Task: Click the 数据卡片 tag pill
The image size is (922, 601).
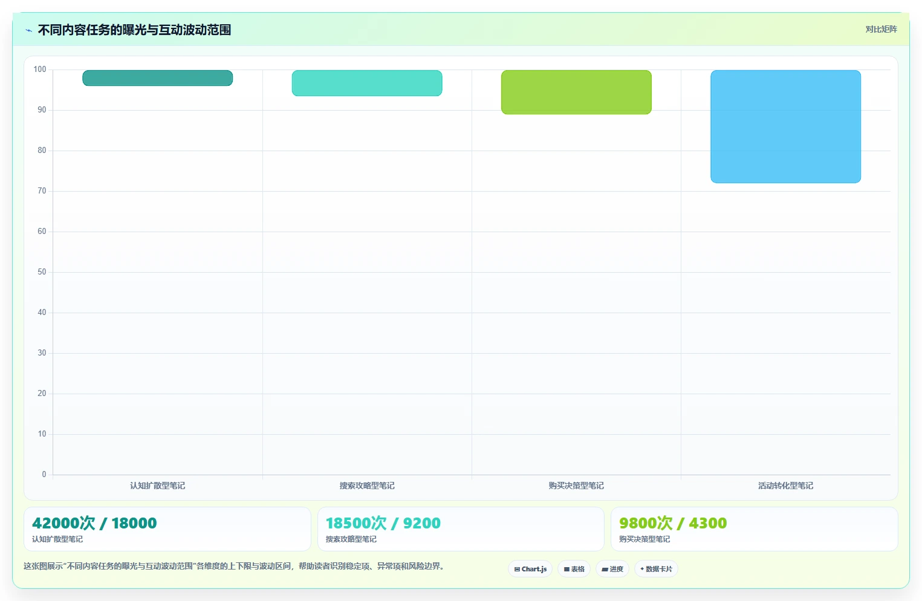Action: coord(656,569)
